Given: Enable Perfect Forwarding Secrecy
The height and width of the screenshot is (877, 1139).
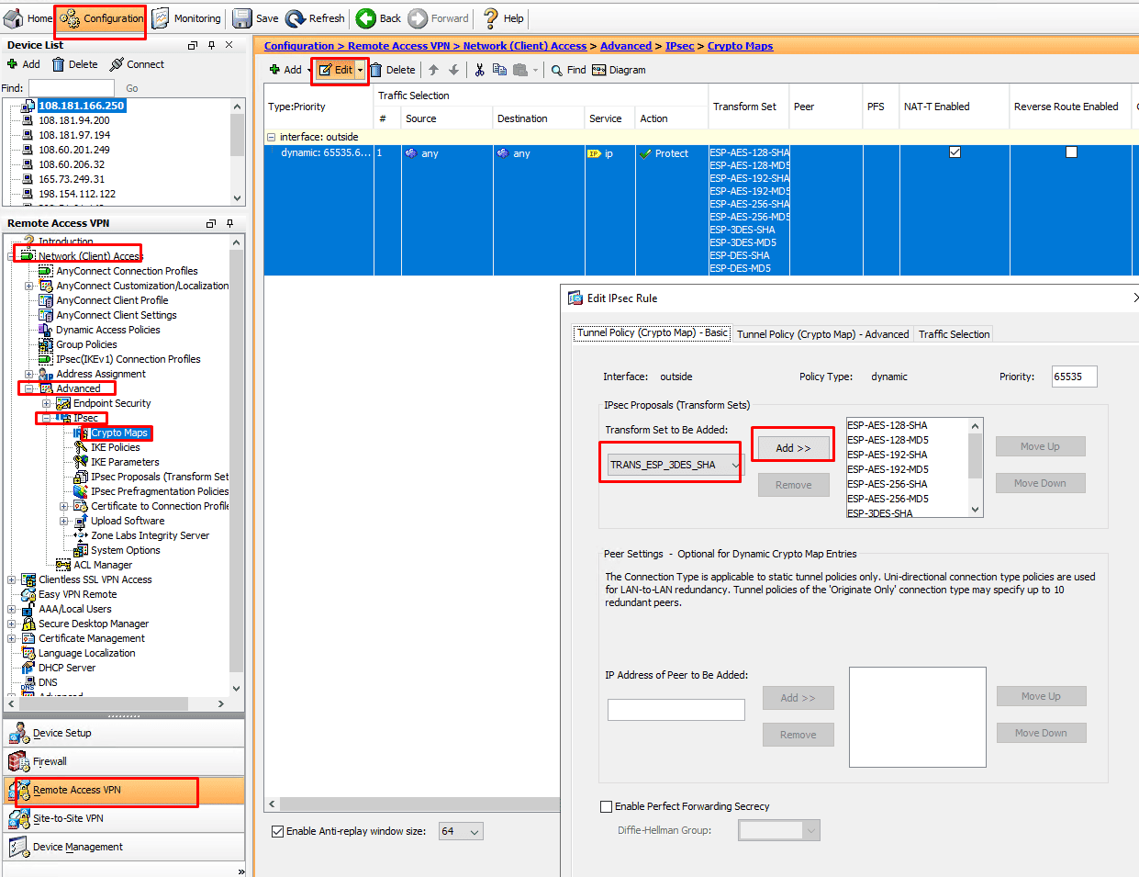Looking at the screenshot, I should pyautogui.click(x=606, y=806).
